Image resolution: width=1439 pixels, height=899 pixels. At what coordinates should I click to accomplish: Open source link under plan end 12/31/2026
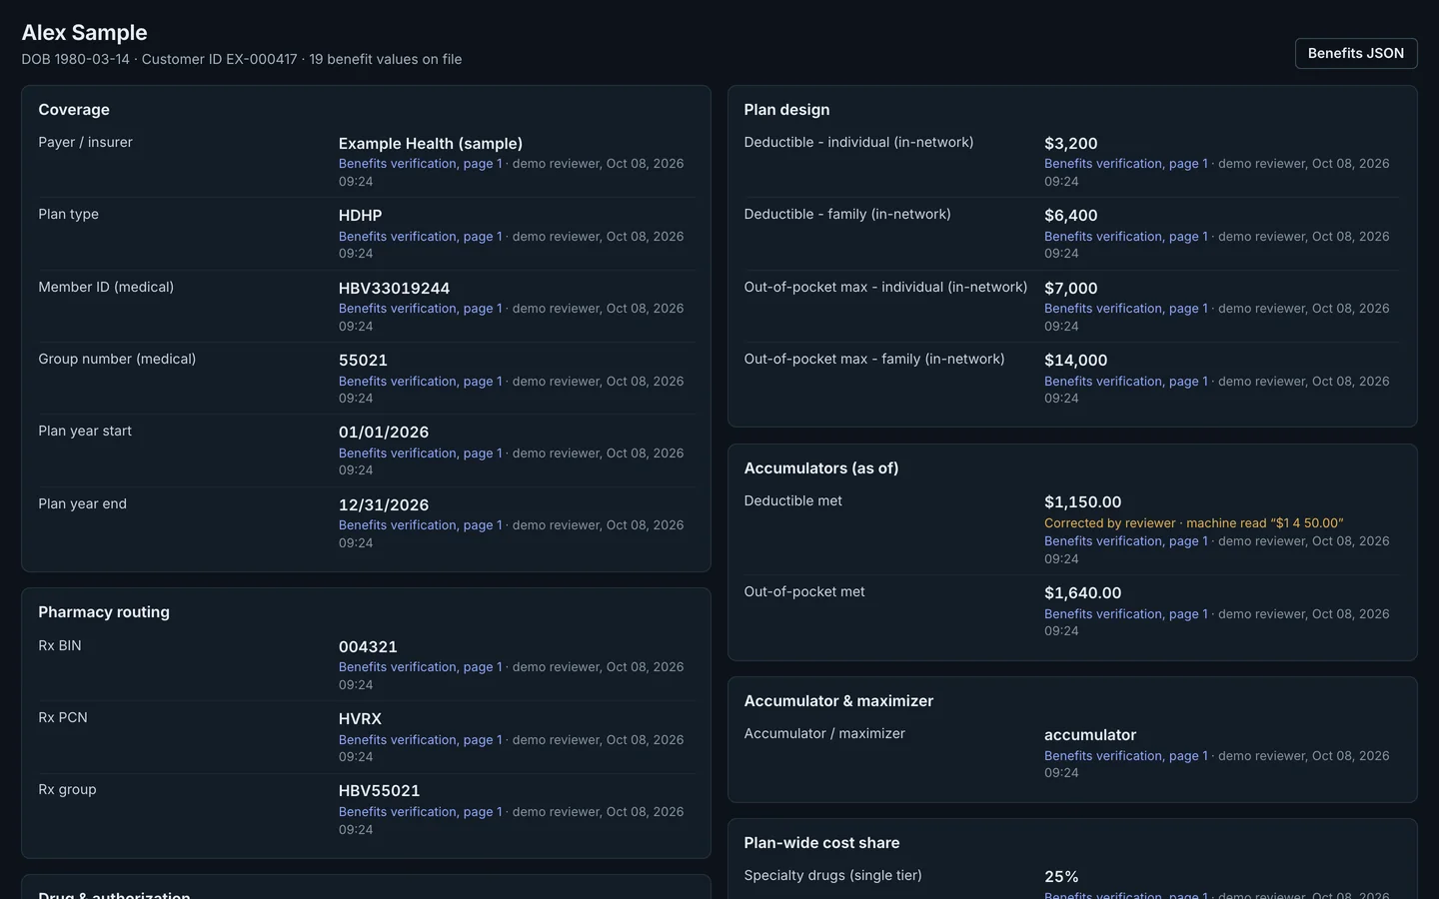click(421, 525)
